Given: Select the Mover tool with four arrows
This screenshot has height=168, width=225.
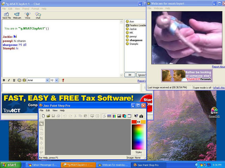Looking at the screenshot, I should (41, 143).
